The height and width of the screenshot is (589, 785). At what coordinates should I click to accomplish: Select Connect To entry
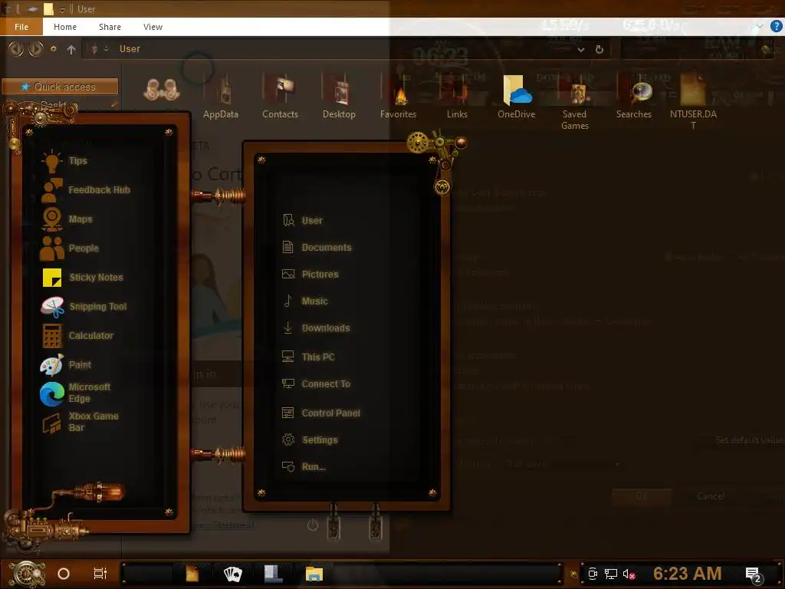tap(317, 384)
